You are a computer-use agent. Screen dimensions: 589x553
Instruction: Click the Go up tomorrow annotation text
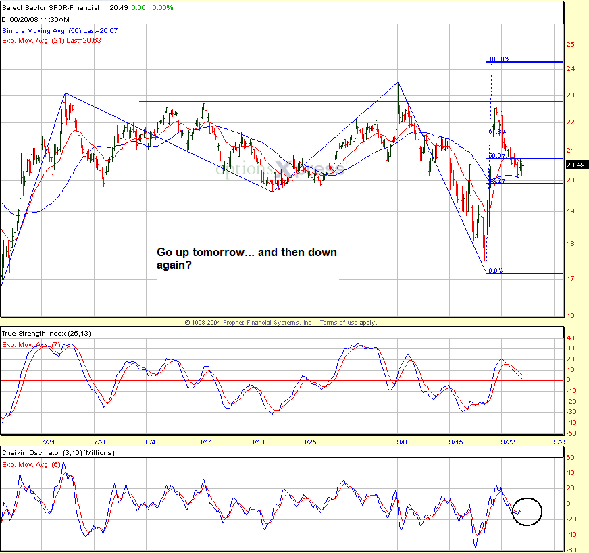point(247,259)
